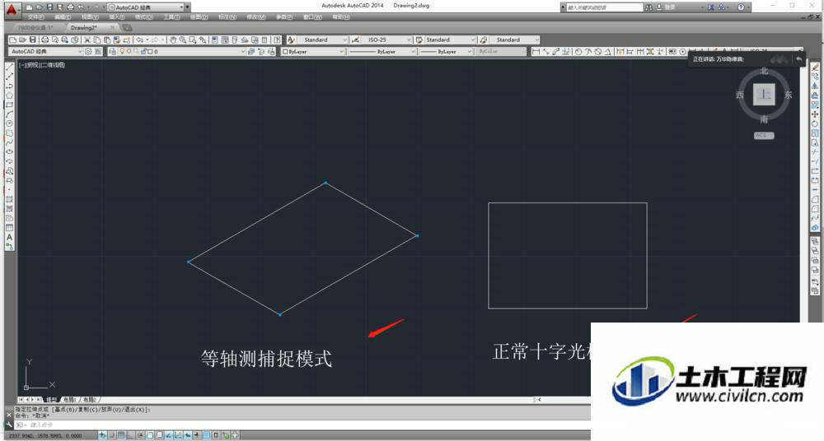Open Table Style Standard dropdown
This screenshot has height=441, width=824.
point(450,39)
